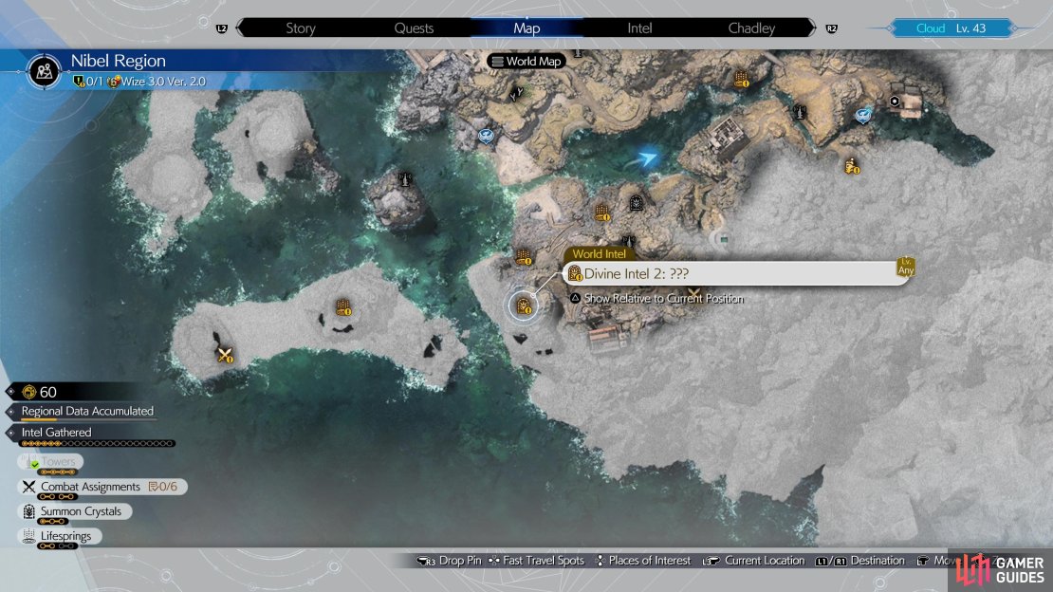Screen dimensions: 1053x592
Task: Click the crossed swords Combat Assignments icon
Action: 28,487
